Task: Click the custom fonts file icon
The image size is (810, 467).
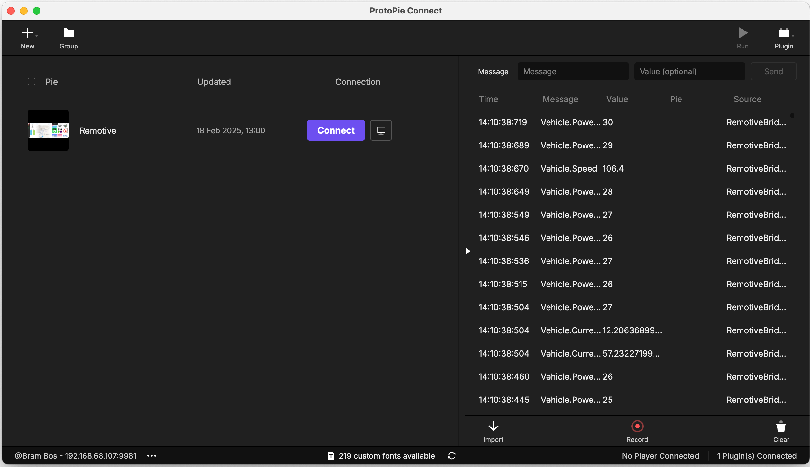Action: 331,456
